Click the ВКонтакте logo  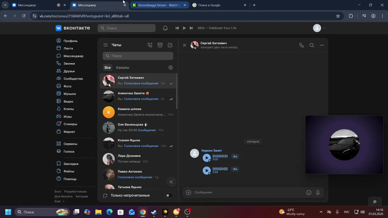coord(73,28)
